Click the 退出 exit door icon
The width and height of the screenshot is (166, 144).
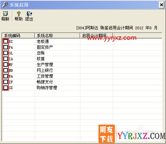point(29,14)
